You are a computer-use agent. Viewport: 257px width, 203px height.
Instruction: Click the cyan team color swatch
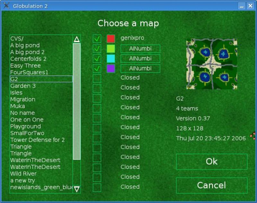click(x=111, y=59)
